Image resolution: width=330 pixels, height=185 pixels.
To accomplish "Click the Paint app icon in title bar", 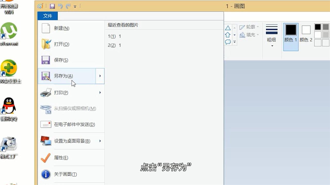I will 40,6.
